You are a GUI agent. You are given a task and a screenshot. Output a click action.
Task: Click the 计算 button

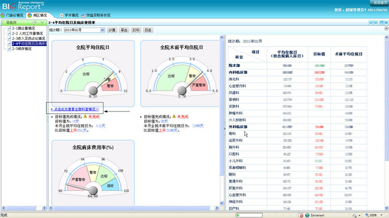tap(112, 30)
